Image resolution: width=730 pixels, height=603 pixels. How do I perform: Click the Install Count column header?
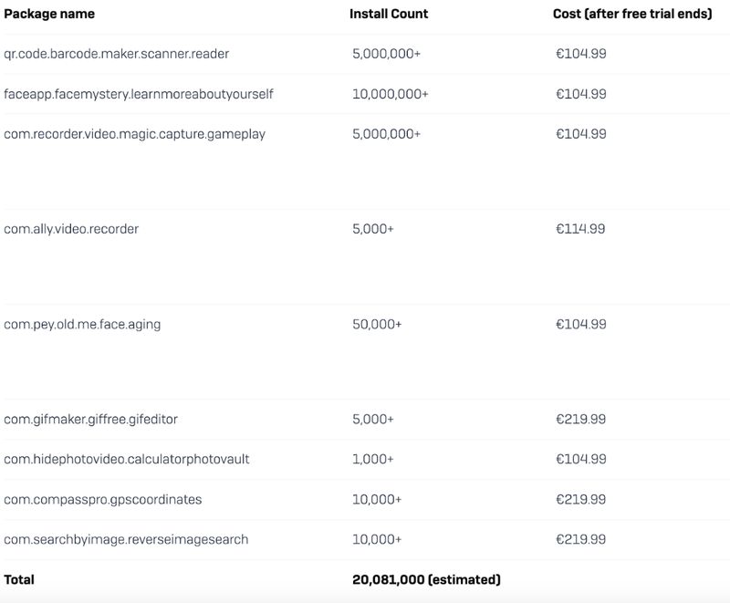tap(388, 14)
